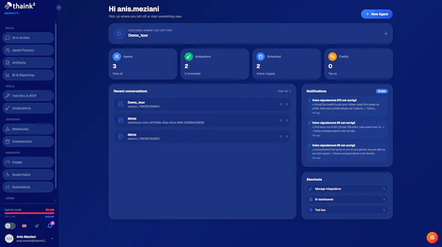
Task: Select Tool Box & MCP
Action: 28,95
